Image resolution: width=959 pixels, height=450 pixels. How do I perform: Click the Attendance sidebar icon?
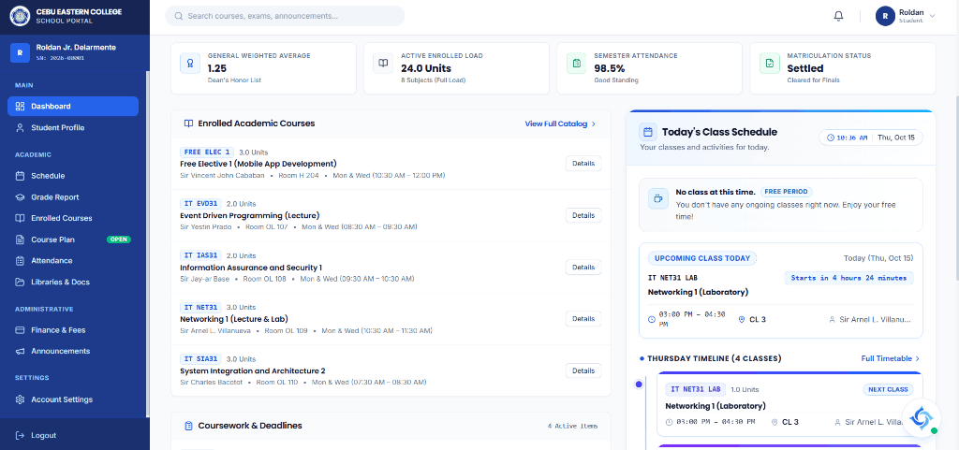[20, 261]
